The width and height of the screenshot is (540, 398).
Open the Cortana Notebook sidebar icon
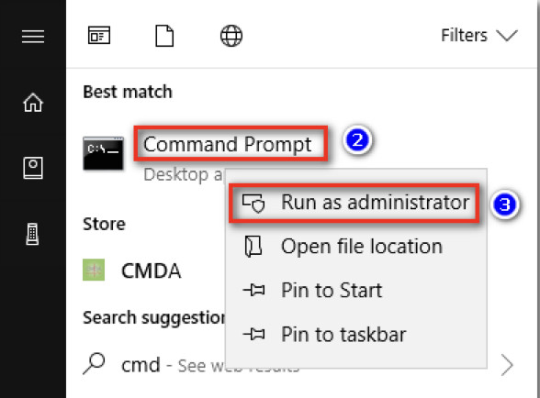33,168
